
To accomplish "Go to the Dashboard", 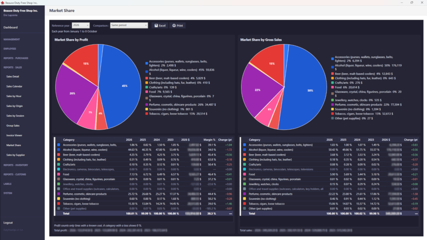I will click(x=10, y=27).
